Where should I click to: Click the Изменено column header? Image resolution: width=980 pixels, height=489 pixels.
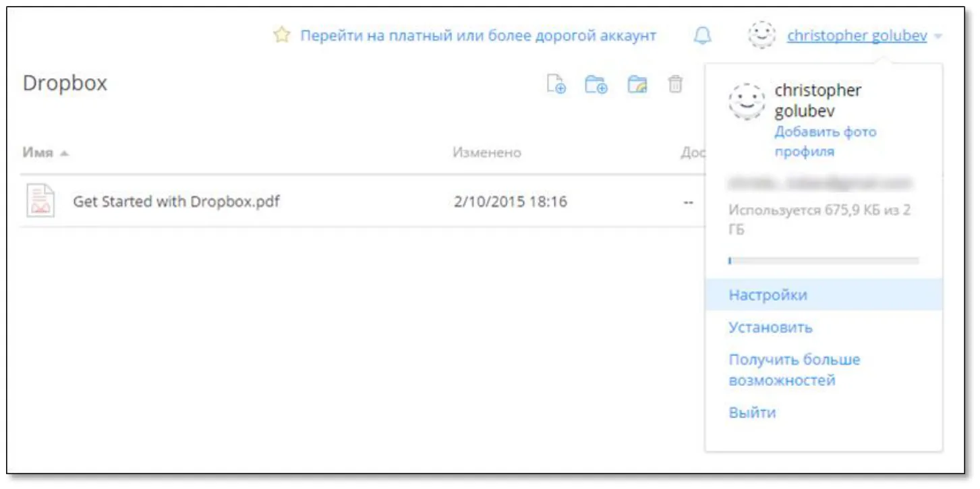(x=486, y=152)
